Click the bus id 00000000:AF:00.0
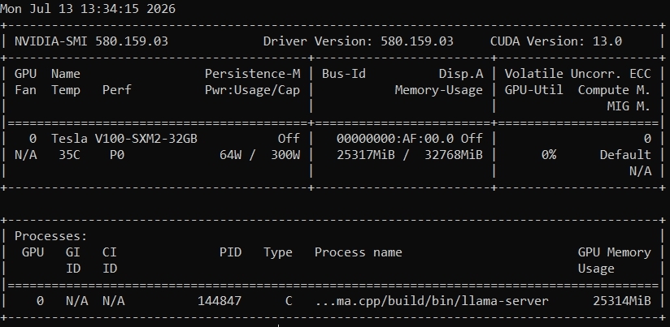670x327 pixels. tap(395, 139)
